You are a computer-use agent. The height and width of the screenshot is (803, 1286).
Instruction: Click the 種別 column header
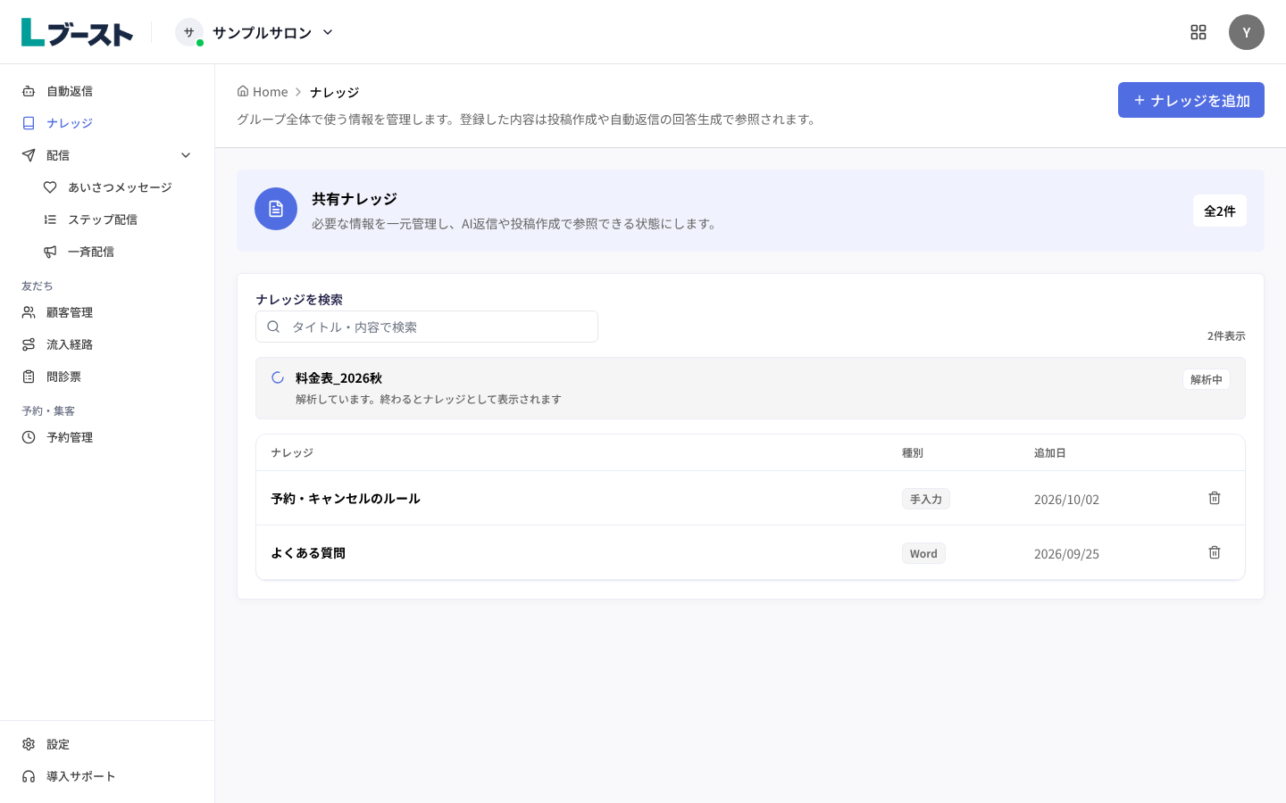[x=913, y=452]
